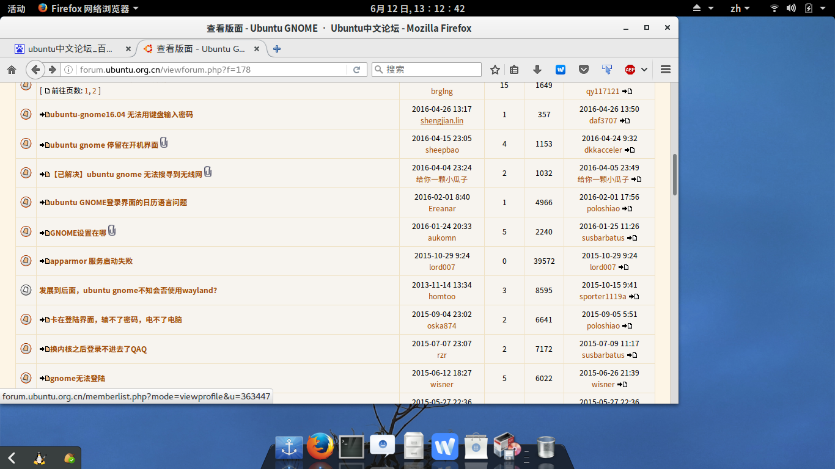View last poster daf3707 profile
835x469 pixels.
603,120
